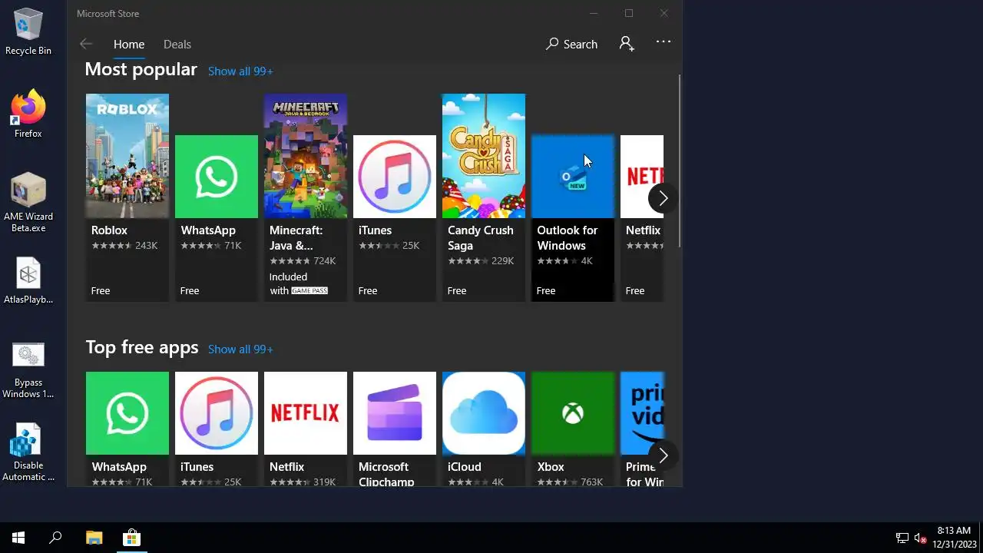This screenshot has width=983, height=553.
Task: Open the three-dot More menu
Action: point(664,41)
